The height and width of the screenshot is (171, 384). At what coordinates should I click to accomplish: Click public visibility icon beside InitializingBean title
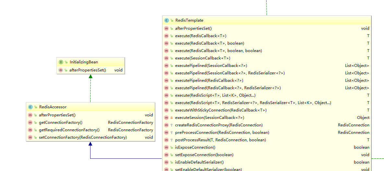tap(66, 62)
